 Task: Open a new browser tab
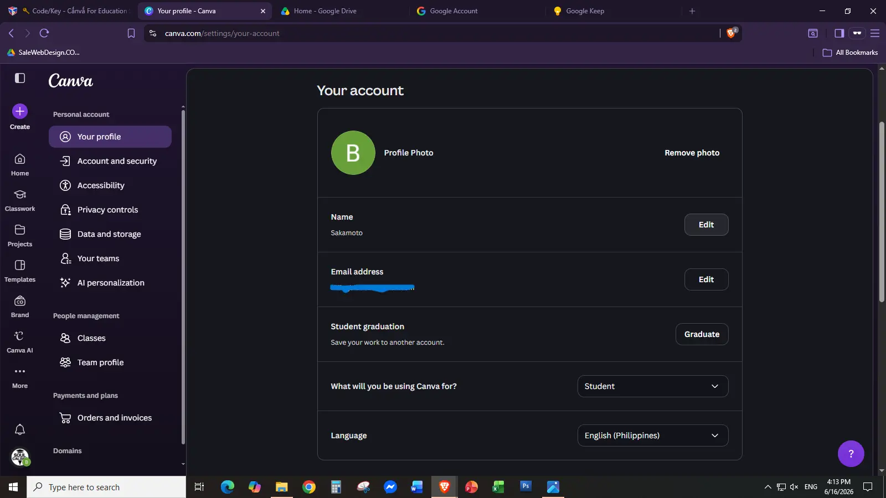coord(692,11)
